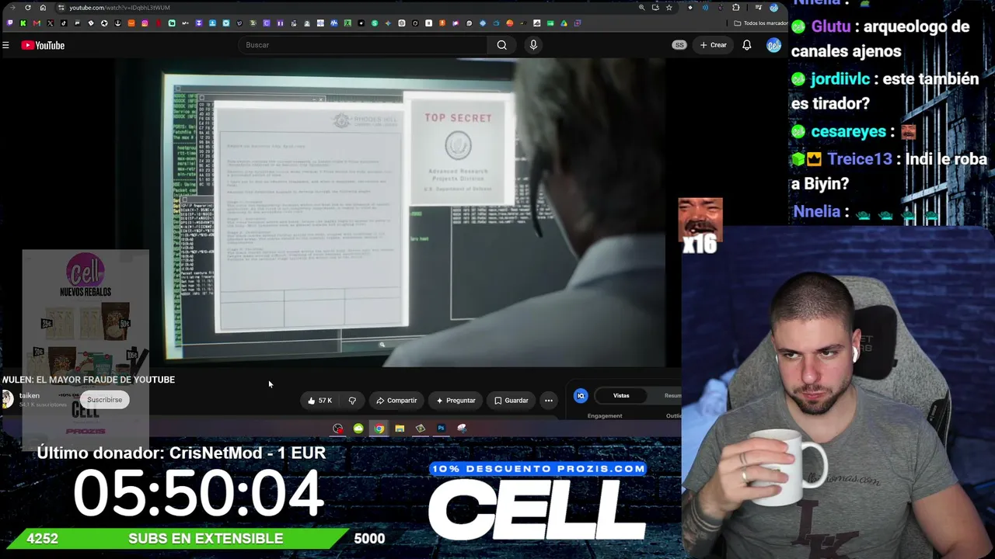
Task: Open the Todos los marcadores folder
Action: 762,23
